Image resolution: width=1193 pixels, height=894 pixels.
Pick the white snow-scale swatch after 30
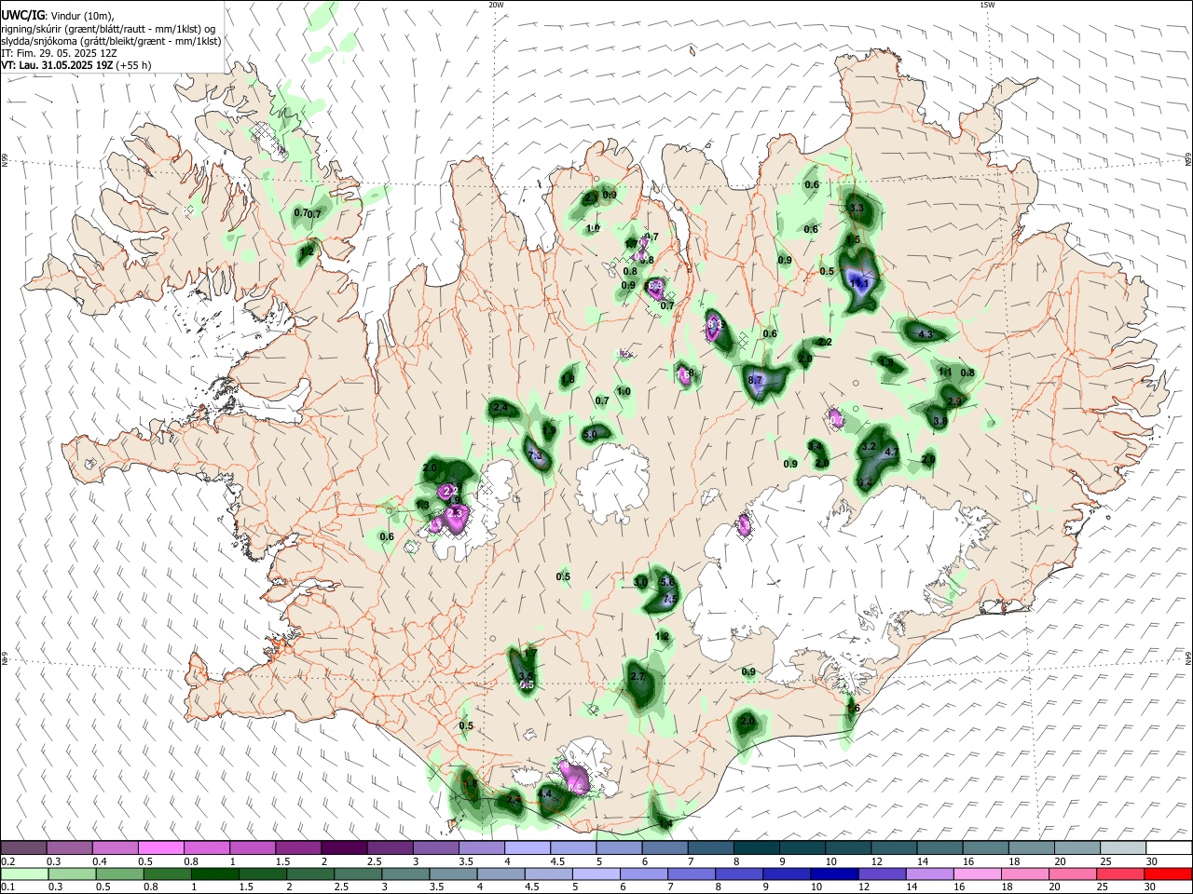[1170, 848]
